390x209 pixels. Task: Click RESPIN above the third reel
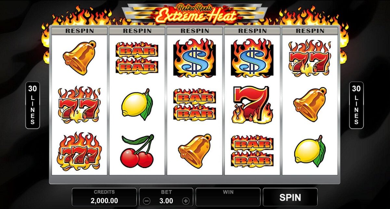195,31
